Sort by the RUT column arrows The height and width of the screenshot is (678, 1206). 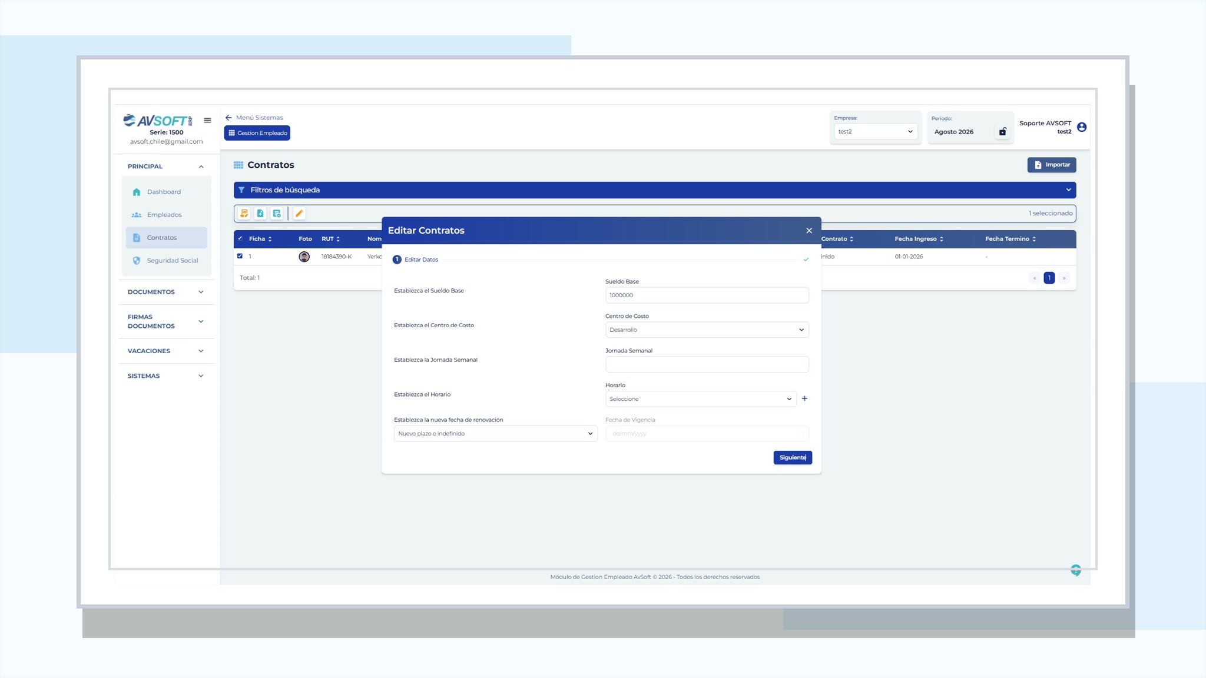(338, 239)
